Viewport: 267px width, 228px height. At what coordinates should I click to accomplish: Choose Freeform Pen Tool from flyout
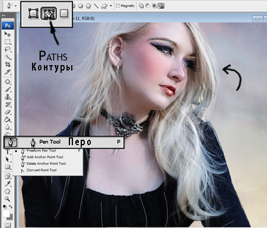(42, 150)
